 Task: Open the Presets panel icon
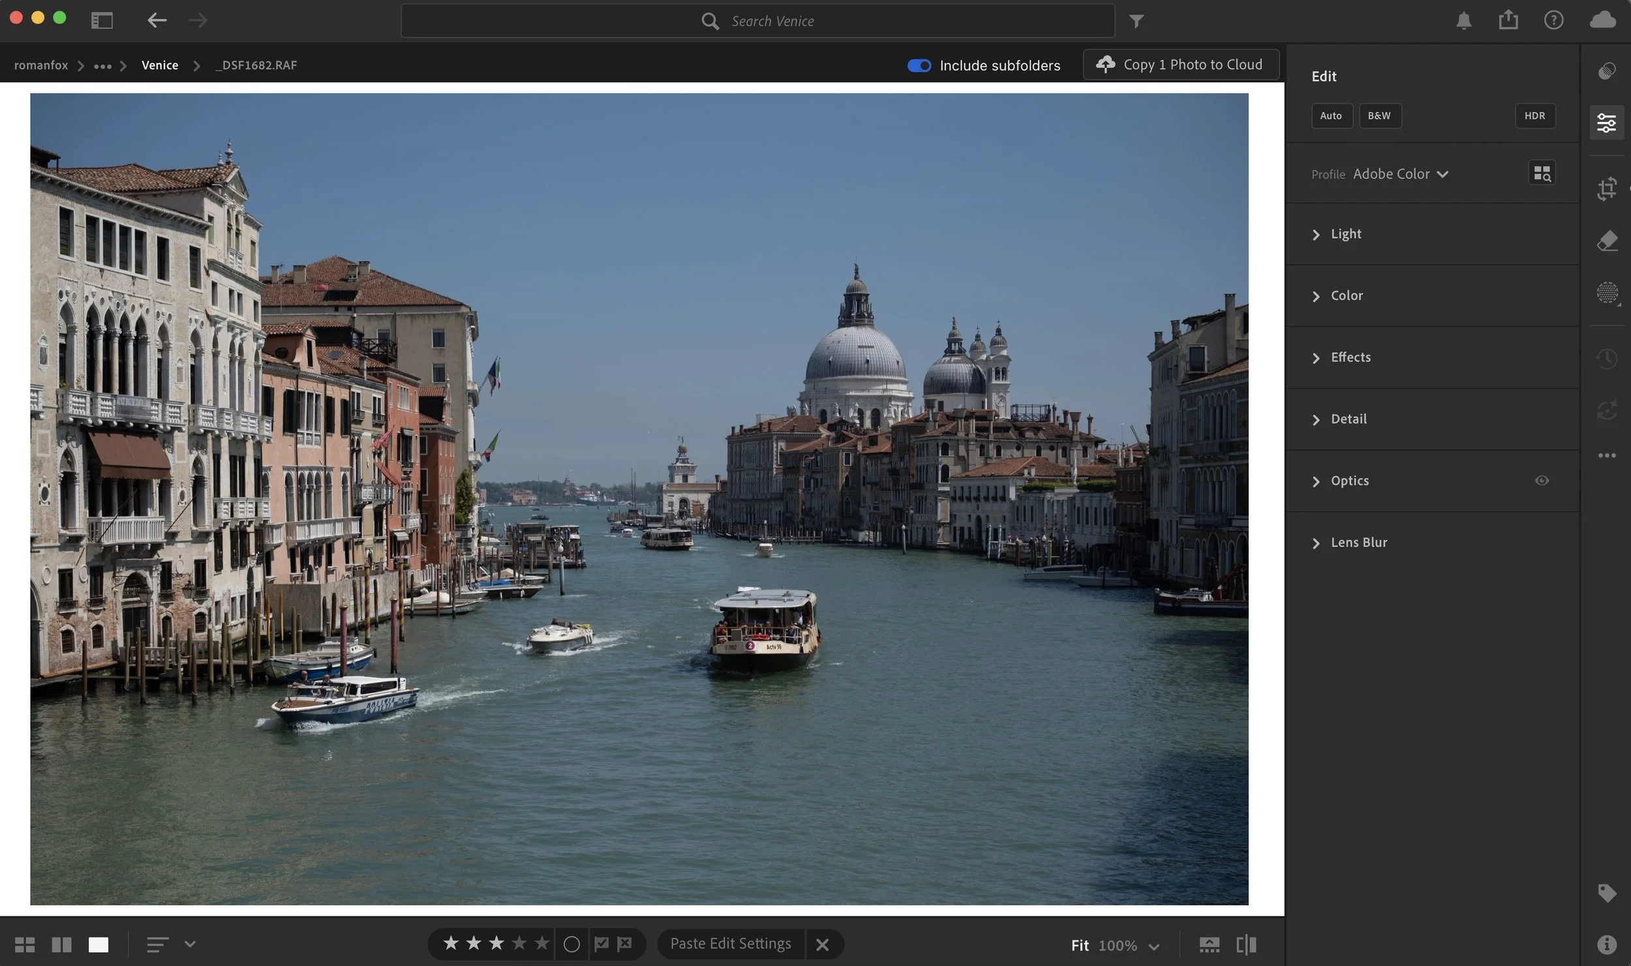(1606, 71)
